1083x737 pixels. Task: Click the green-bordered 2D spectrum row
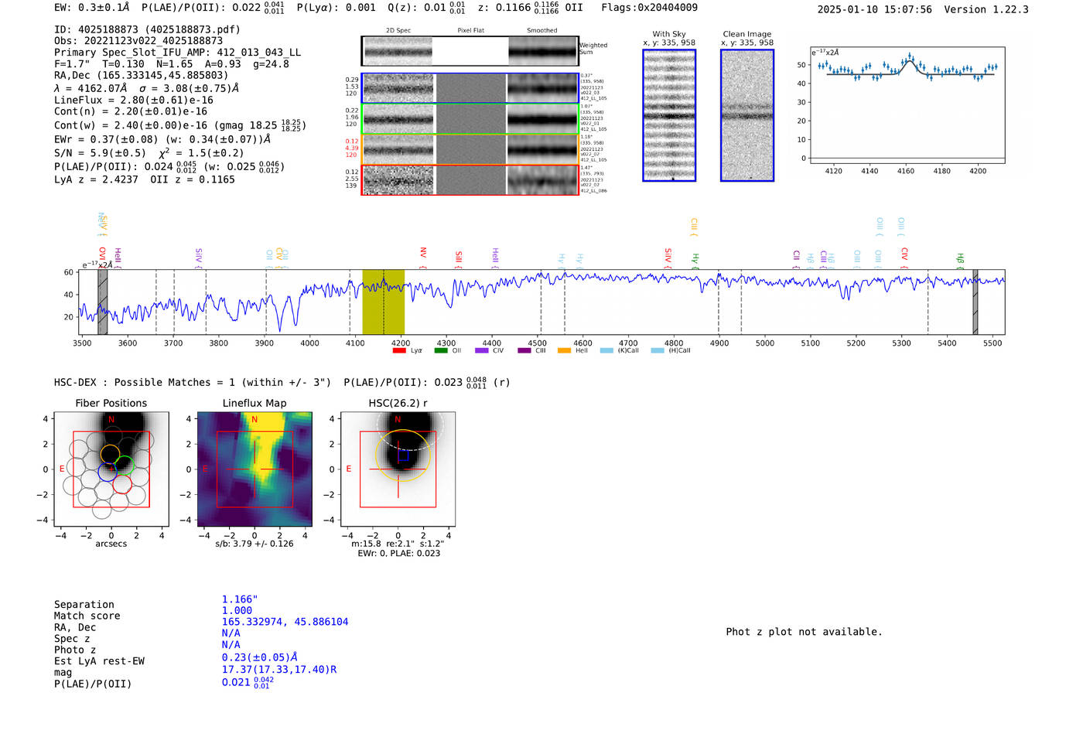[470, 119]
